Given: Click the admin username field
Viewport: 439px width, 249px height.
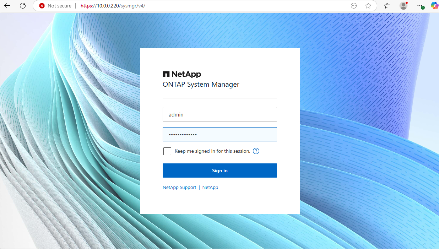Looking at the screenshot, I should click(220, 114).
